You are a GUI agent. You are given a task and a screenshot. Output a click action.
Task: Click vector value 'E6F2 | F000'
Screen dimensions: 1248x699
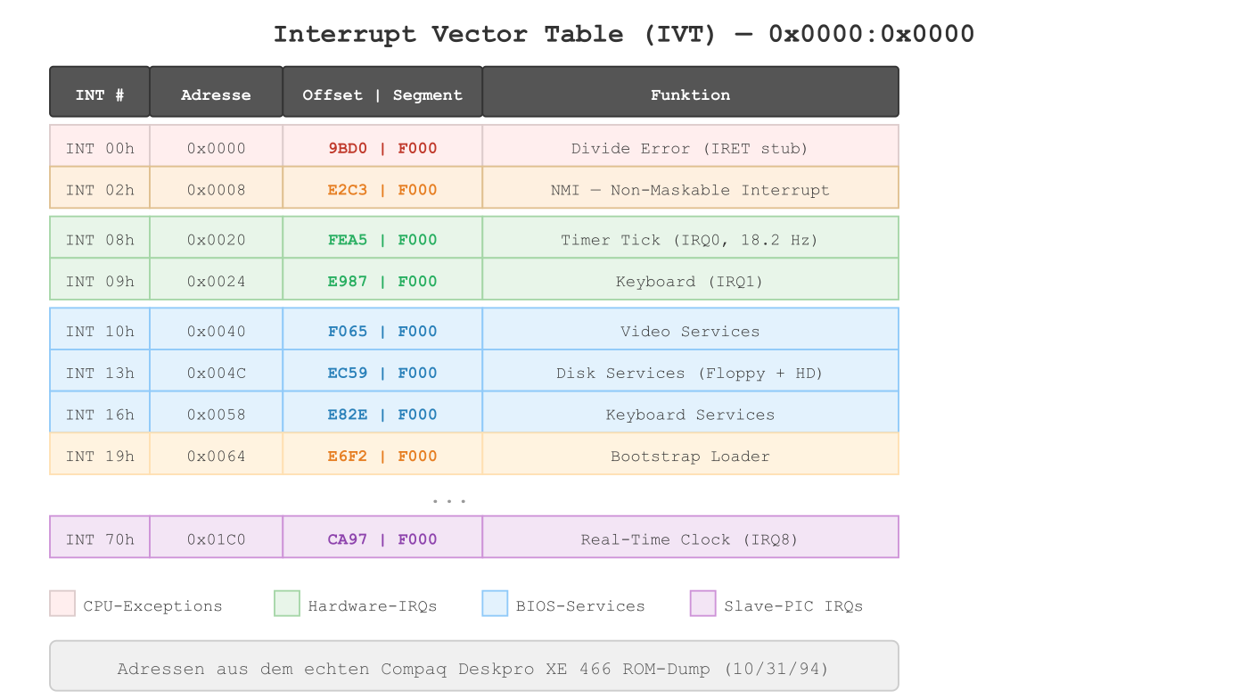coord(382,454)
